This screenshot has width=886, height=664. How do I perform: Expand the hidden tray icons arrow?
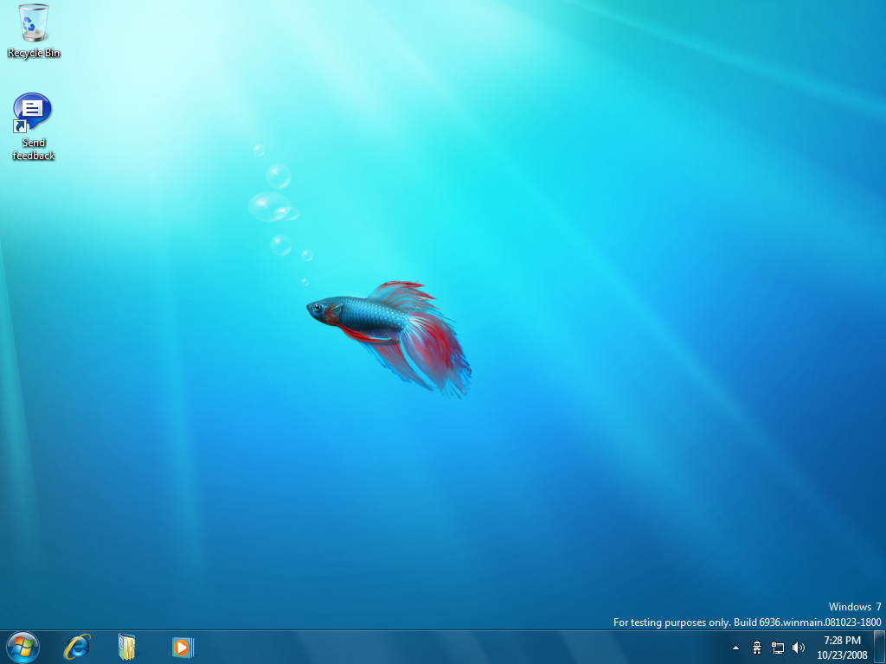point(736,648)
